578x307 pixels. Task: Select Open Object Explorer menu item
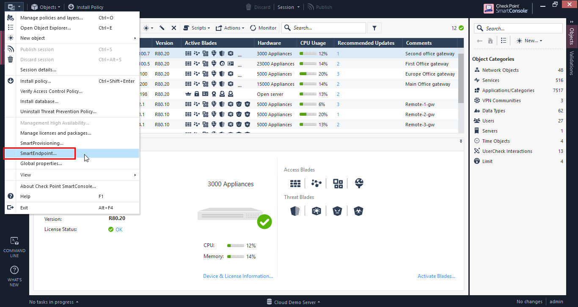(72, 28)
